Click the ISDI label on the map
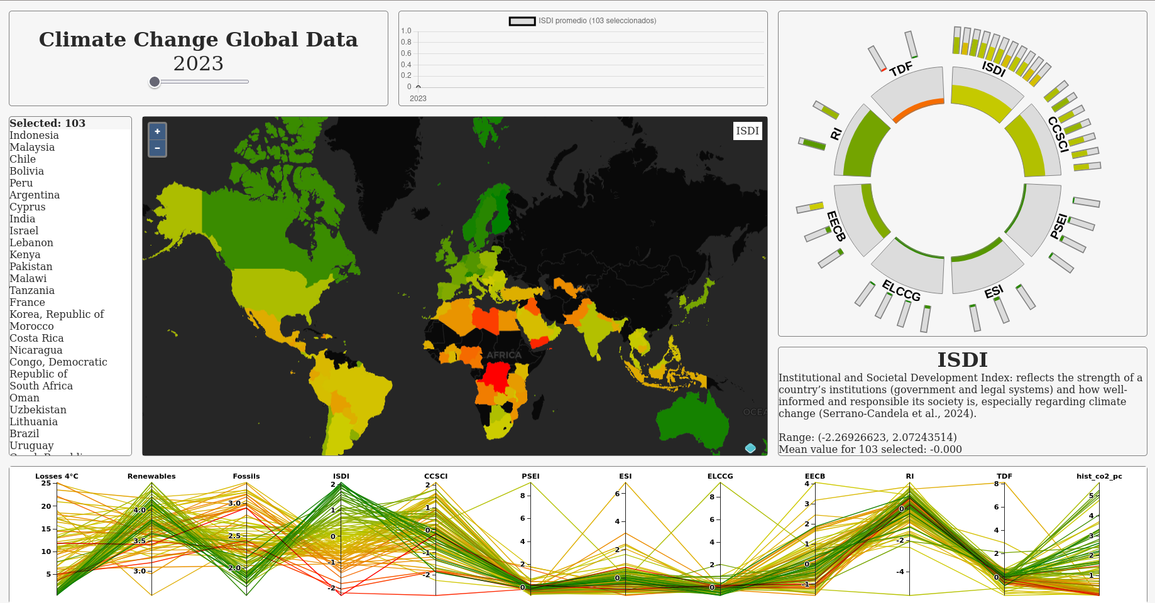This screenshot has height=603, width=1155. point(747,131)
